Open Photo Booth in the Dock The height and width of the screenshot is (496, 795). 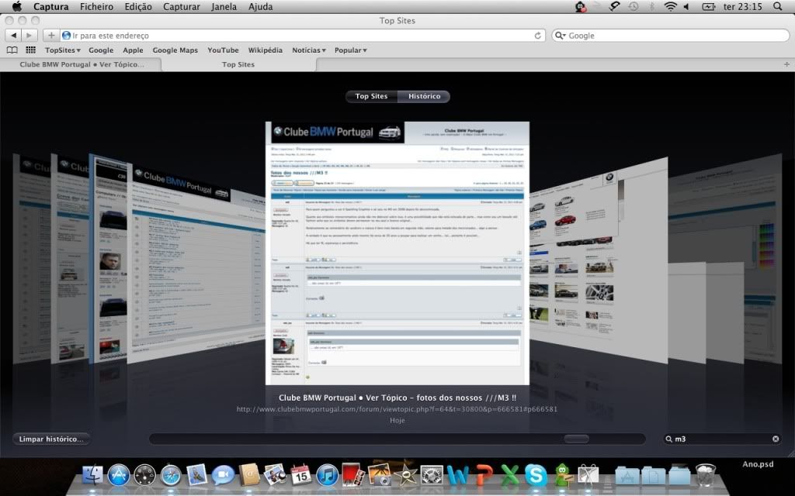(353, 475)
